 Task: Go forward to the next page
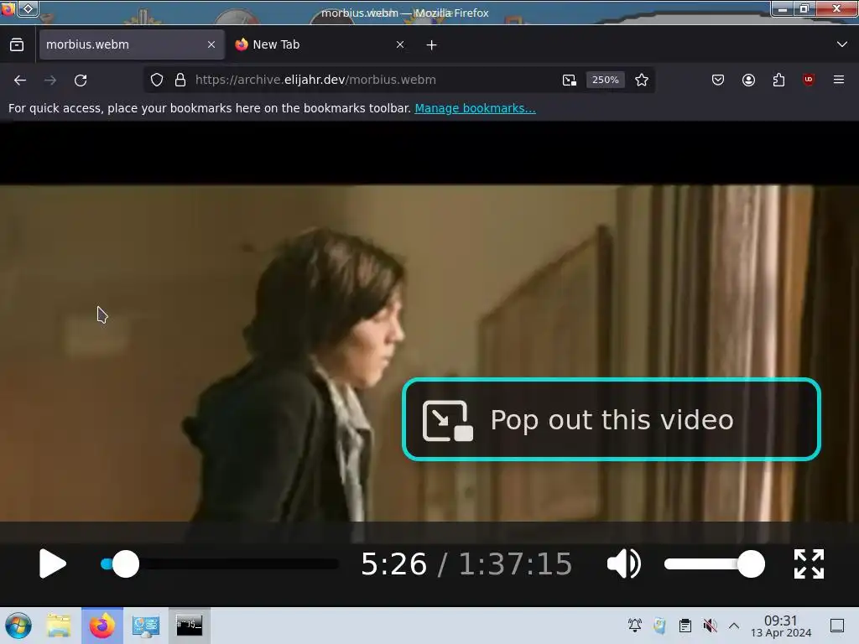(50, 80)
